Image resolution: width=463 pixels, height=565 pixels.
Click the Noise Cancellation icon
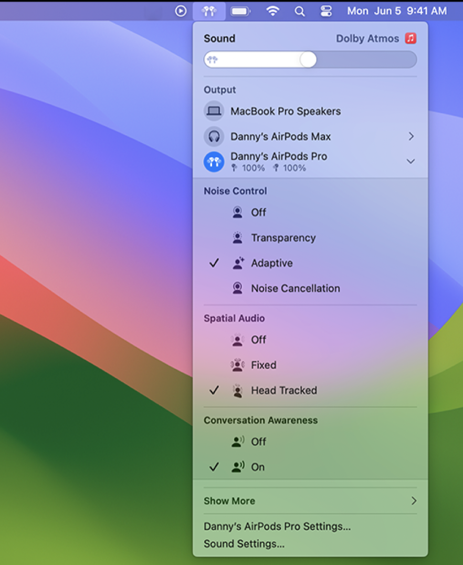(x=237, y=288)
